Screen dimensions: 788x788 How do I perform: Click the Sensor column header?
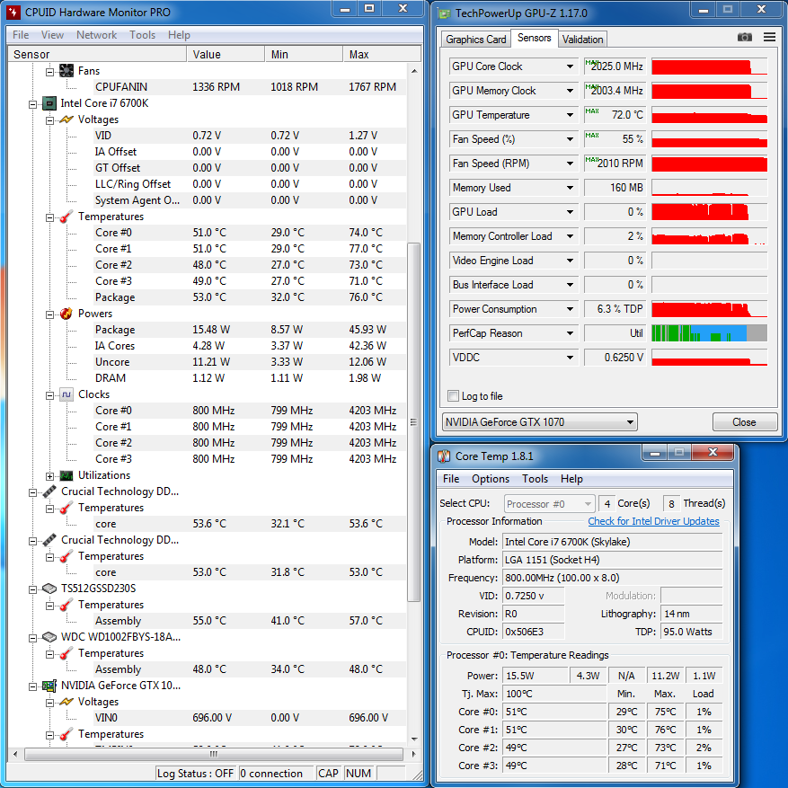point(97,54)
